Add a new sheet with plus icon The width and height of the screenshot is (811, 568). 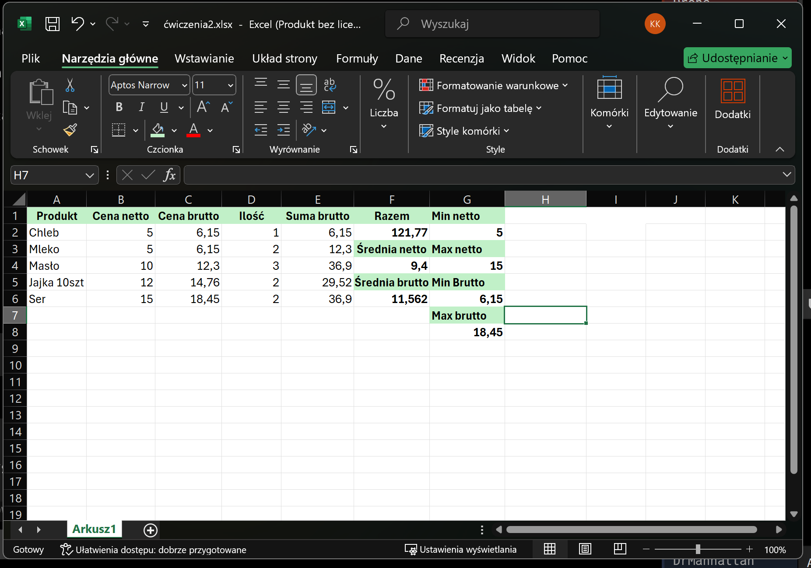(x=150, y=530)
